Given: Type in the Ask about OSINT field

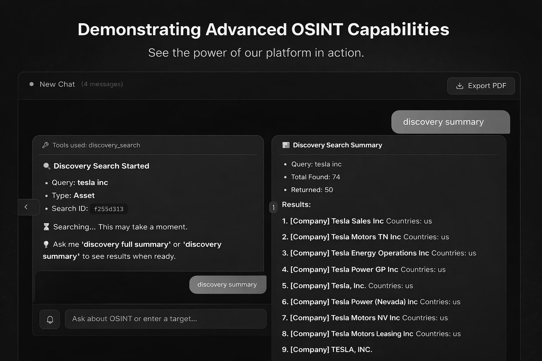Looking at the screenshot, I should pyautogui.click(x=166, y=319).
